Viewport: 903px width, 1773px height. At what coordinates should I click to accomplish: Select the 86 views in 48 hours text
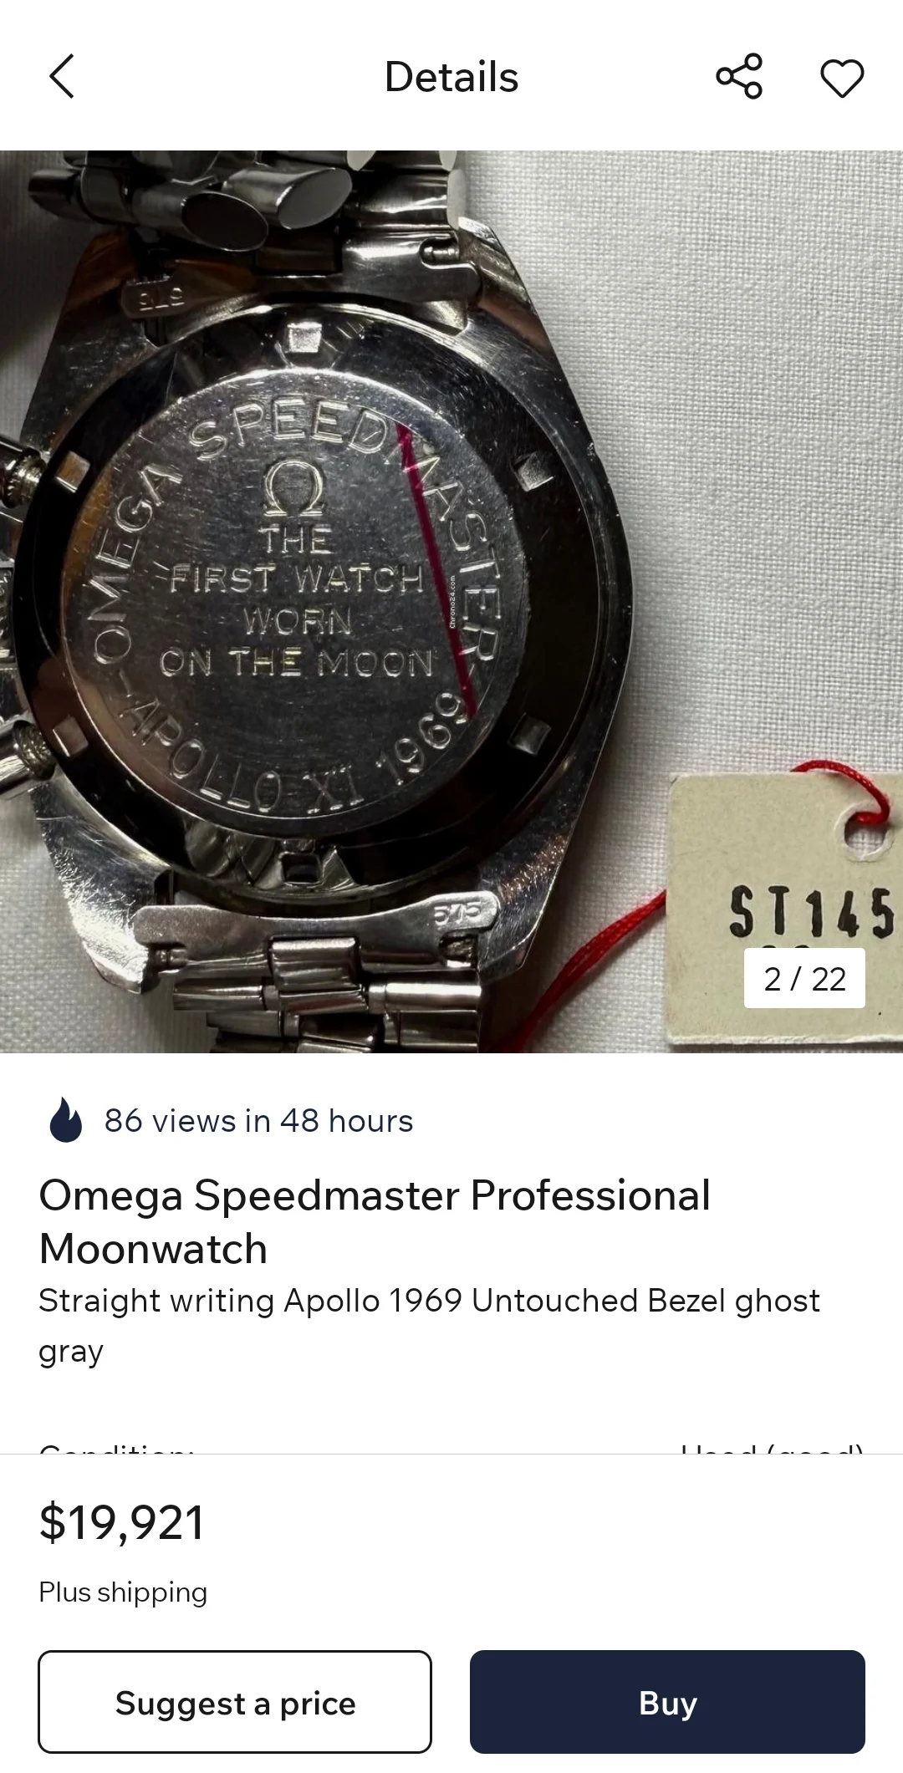[x=258, y=1121]
